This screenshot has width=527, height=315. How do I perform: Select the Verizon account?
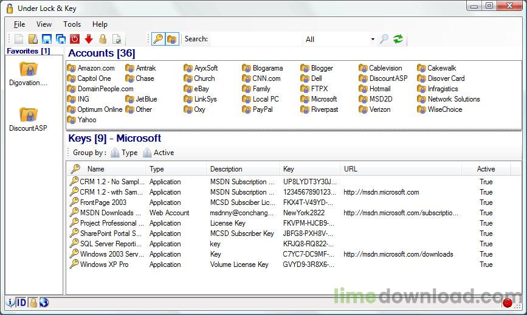pyautogui.click(x=375, y=109)
